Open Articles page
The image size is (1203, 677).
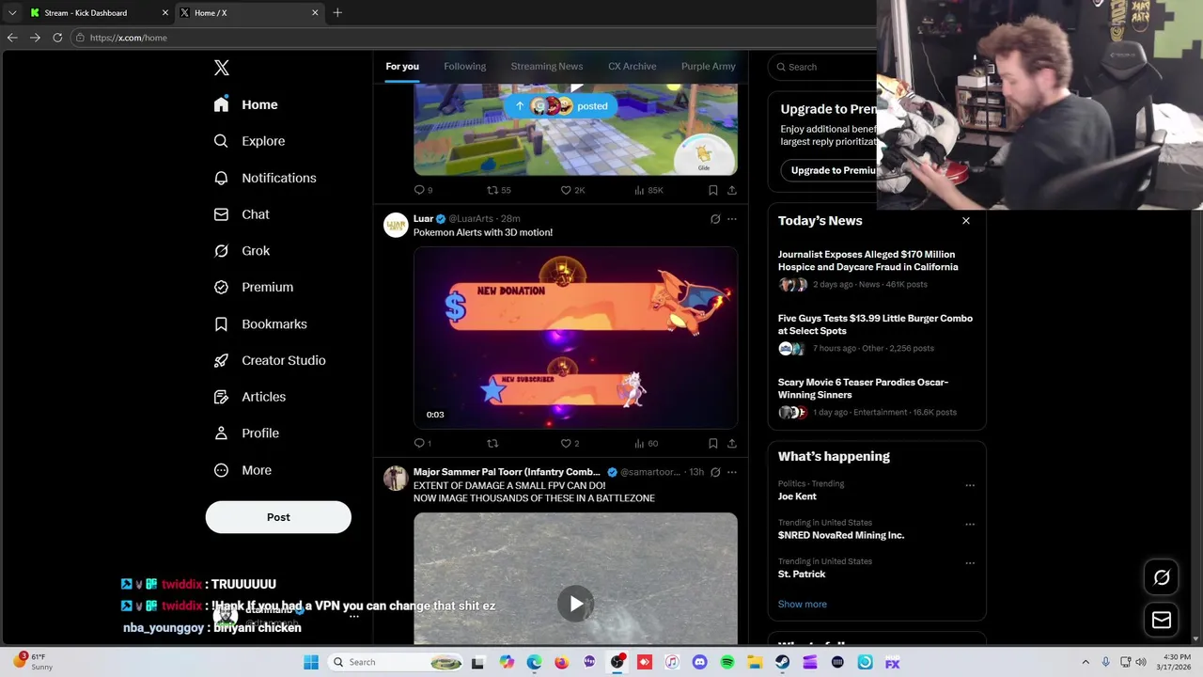click(250, 397)
